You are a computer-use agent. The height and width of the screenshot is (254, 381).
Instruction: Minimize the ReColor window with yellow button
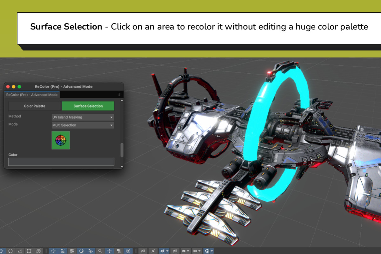(14, 87)
